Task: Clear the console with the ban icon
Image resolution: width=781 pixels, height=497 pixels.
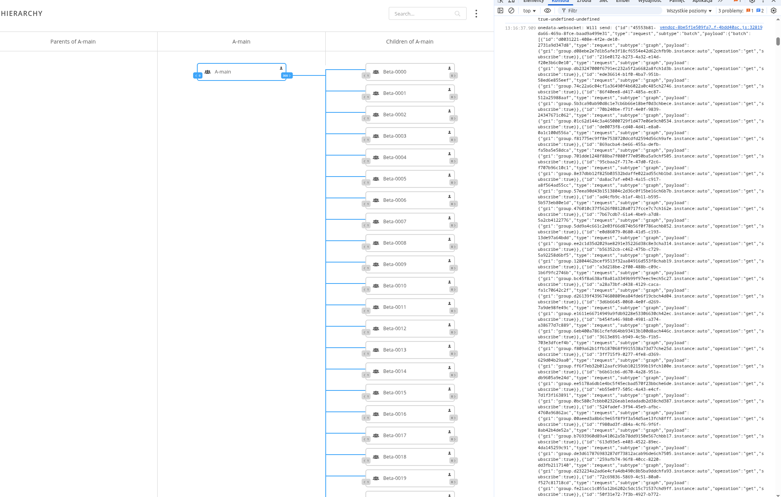Action: [511, 10]
